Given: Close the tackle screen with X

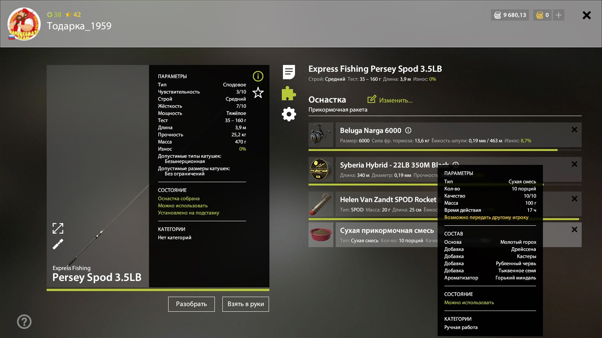Looking at the screenshot, I should [587, 15].
